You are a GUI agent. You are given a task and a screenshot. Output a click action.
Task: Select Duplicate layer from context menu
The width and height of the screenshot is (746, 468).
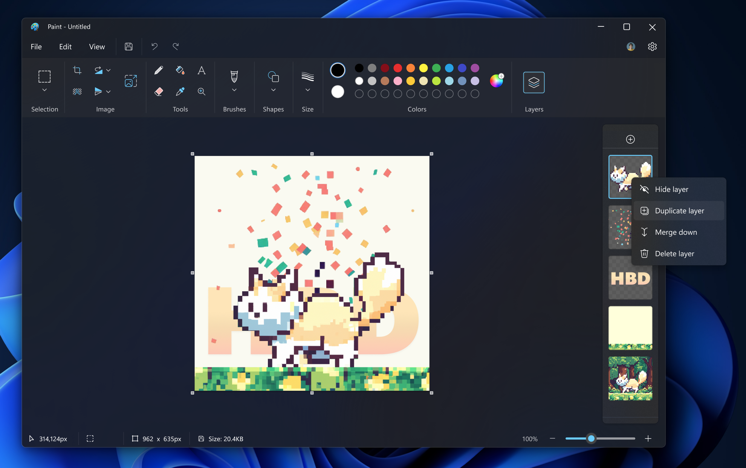tap(679, 210)
